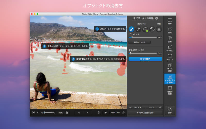Click the ブラシサイズ slider track

pos(144,37)
